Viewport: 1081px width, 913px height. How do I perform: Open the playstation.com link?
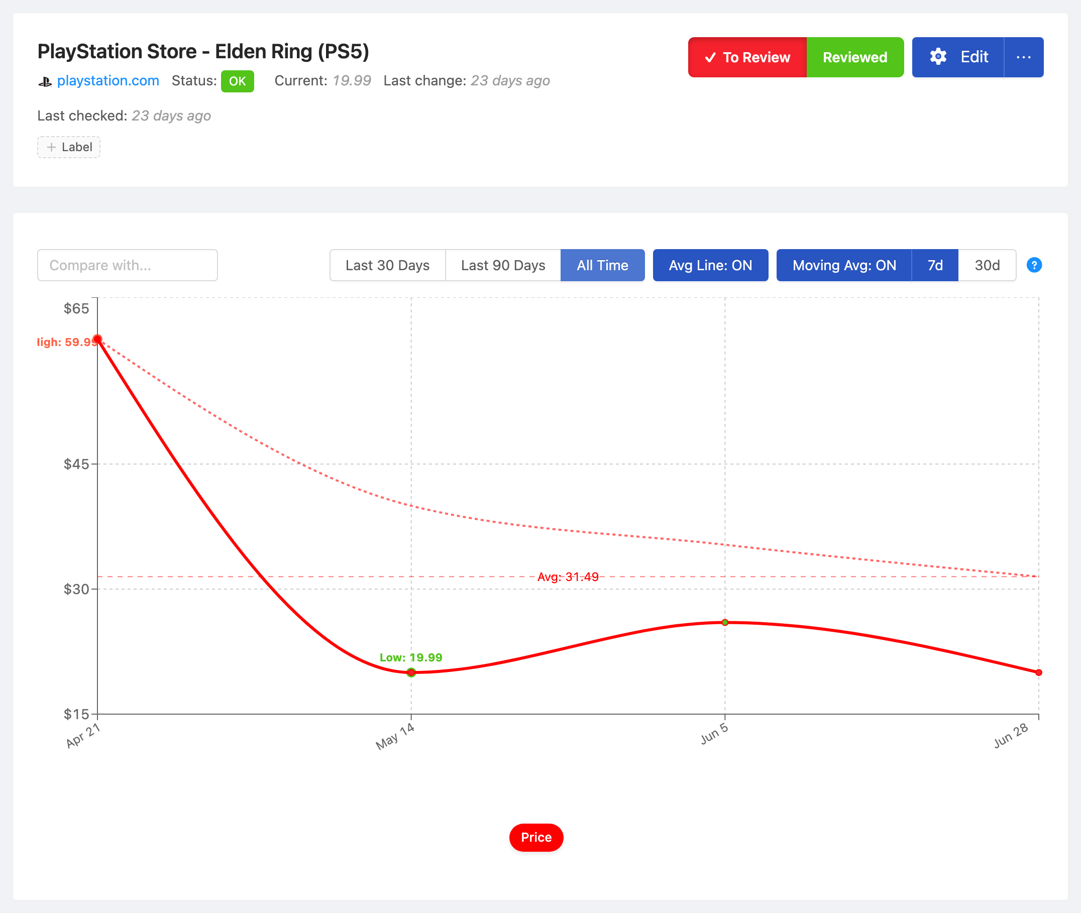click(107, 81)
